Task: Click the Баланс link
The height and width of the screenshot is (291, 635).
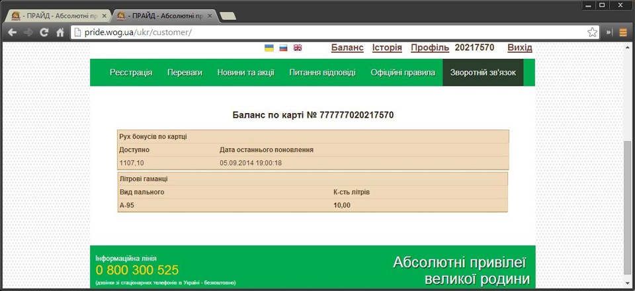Action: 347,48
